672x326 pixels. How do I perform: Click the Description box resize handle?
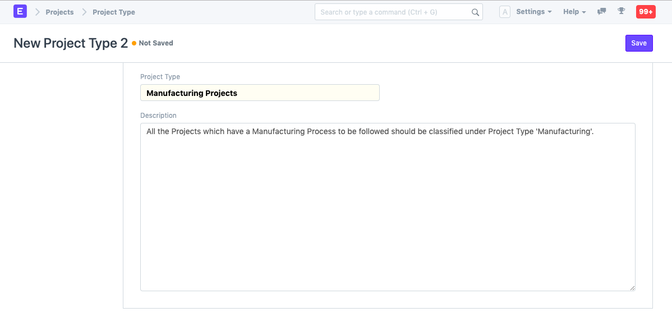tap(632, 288)
